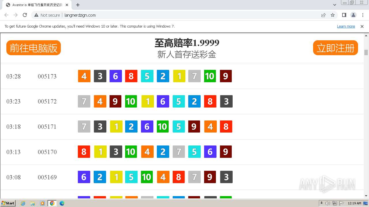Click red ball 8 in row 005170
369x207 pixels.
point(84,152)
